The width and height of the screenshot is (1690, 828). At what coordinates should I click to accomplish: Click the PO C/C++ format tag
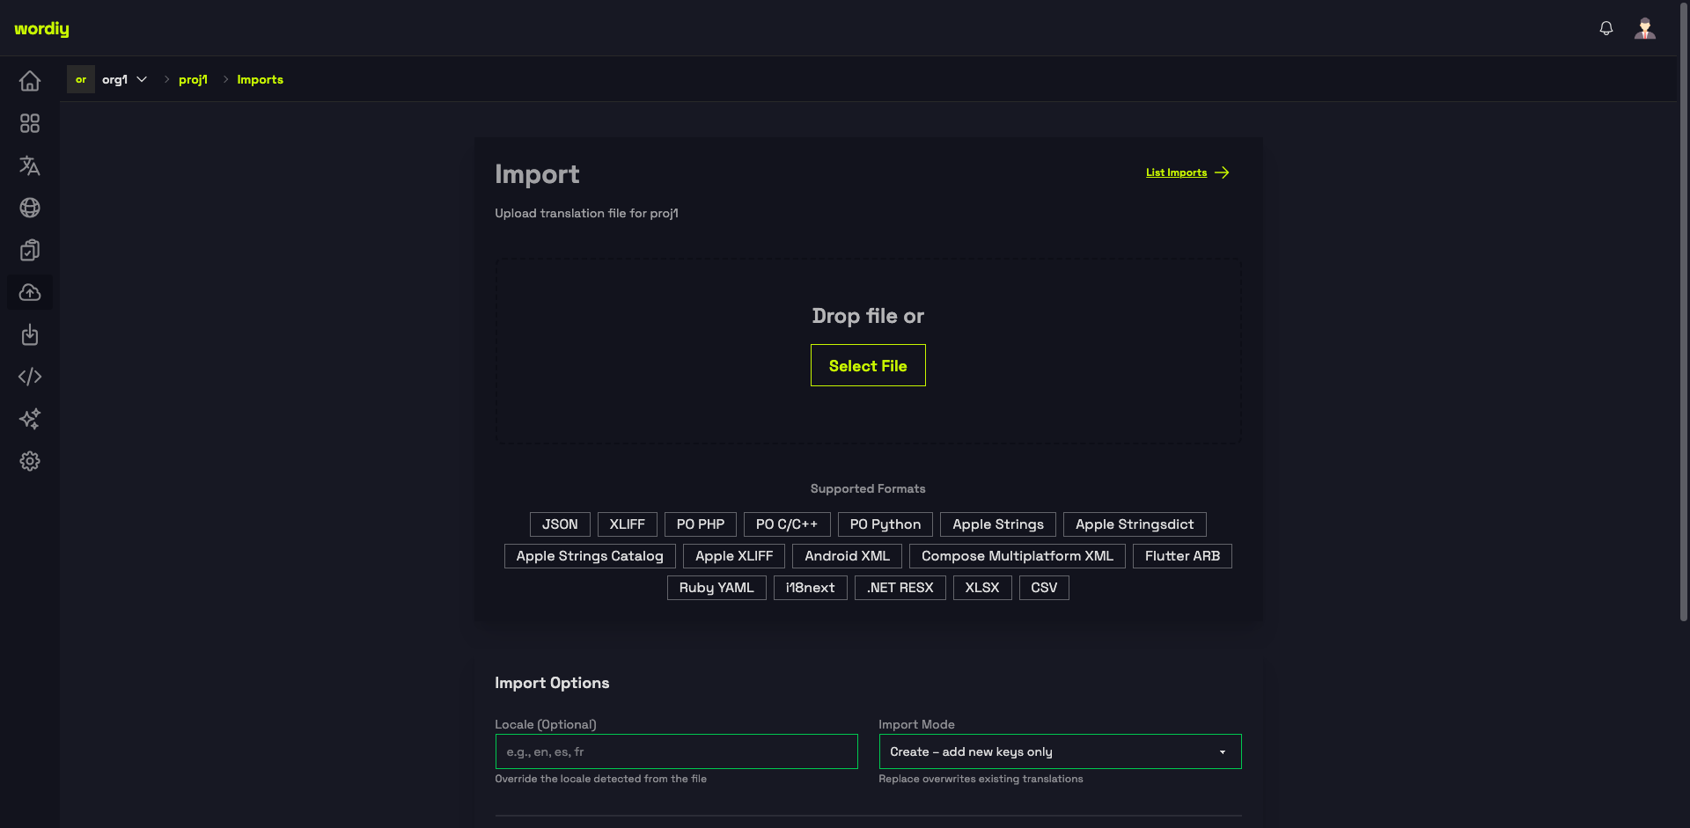point(787,524)
